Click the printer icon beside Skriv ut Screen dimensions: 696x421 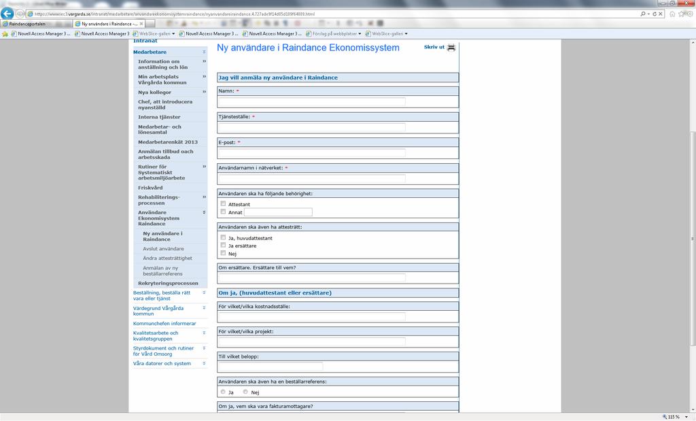click(x=451, y=48)
